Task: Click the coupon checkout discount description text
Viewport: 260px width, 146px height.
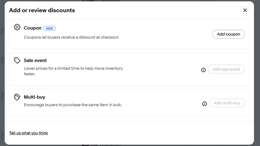Action: point(71,37)
